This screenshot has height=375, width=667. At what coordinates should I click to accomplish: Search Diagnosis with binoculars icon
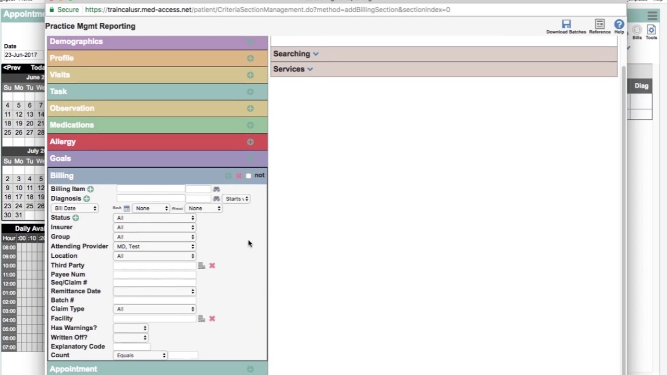216,198
